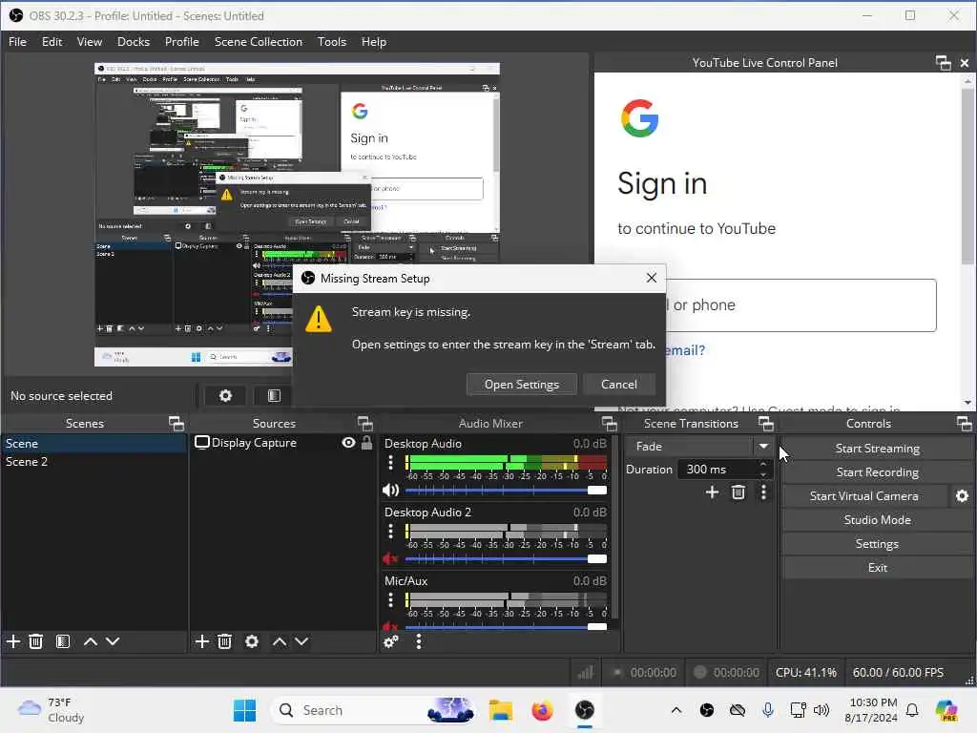
Task: Adjust Desktop Audio 2 volume slider
Action: coord(506,558)
